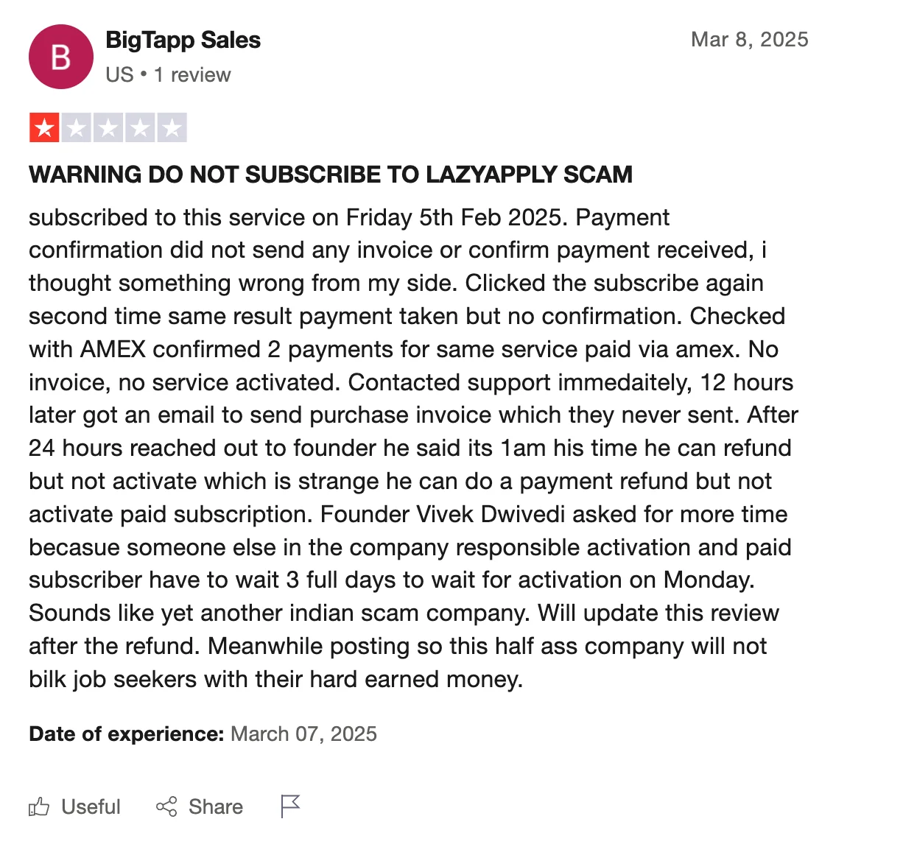Click the Mar 8, 2025 review date
903x844 pixels.
pos(749,40)
